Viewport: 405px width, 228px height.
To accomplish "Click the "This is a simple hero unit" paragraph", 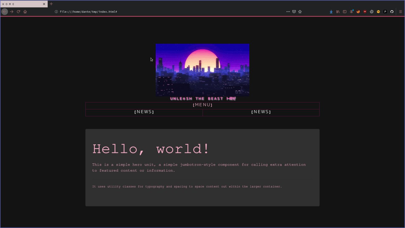I will (199, 168).
